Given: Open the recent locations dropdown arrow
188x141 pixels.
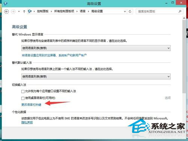Looking at the screenshot, I should point(19,12).
